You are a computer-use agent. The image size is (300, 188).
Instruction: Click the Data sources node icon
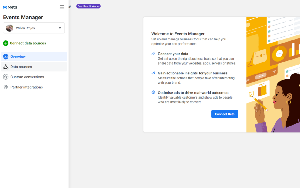(x=6, y=67)
